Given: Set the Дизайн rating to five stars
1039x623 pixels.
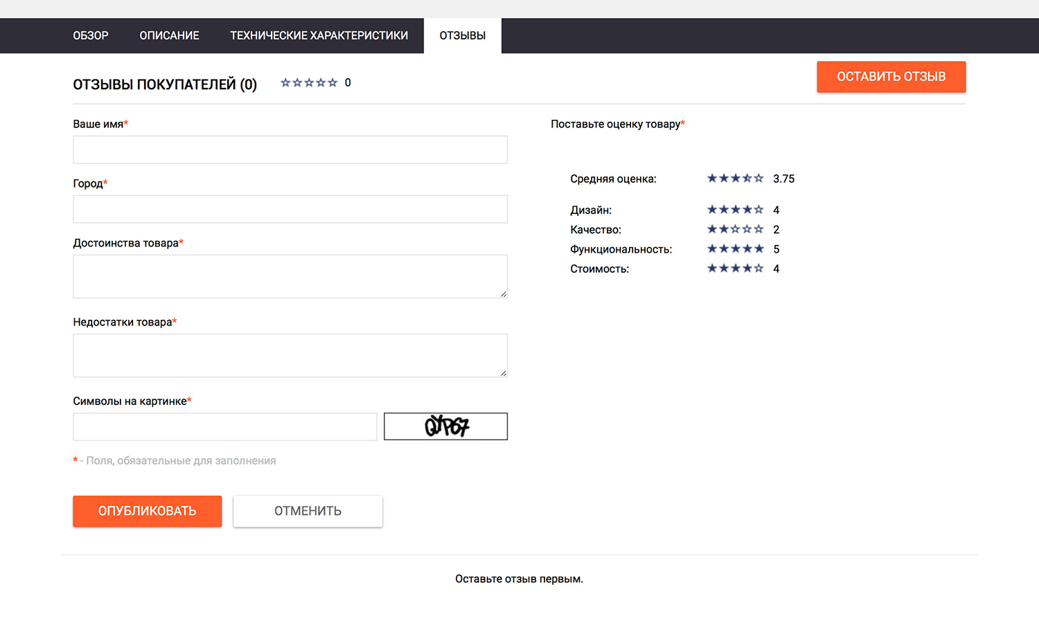Looking at the screenshot, I should click(x=758, y=210).
